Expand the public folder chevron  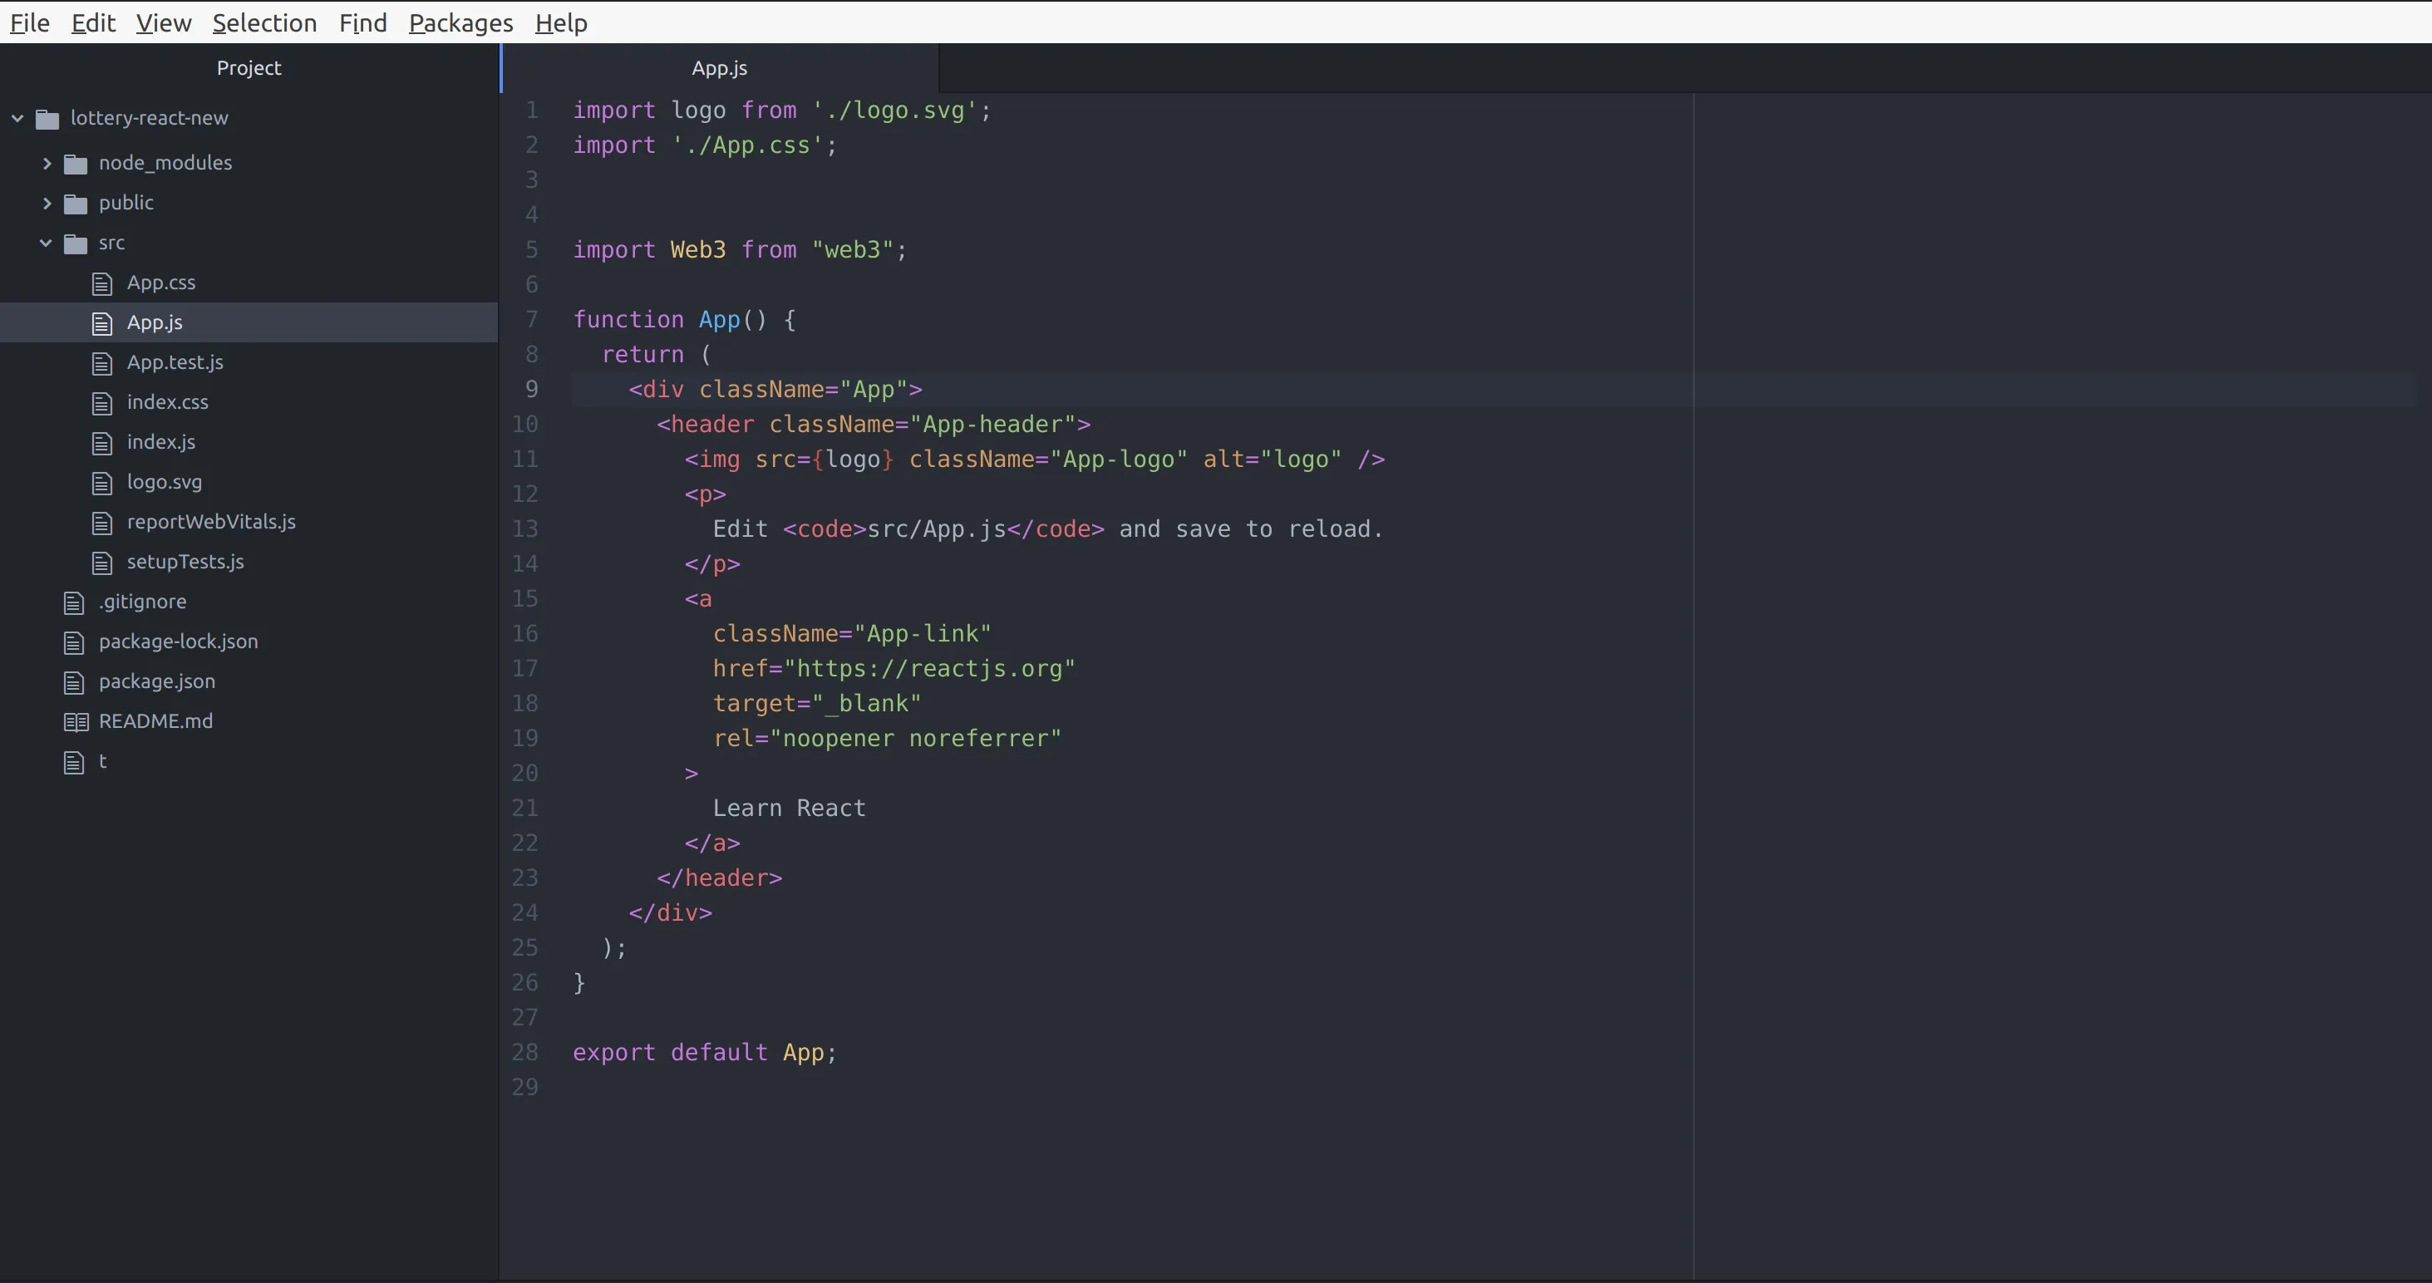click(x=47, y=203)
